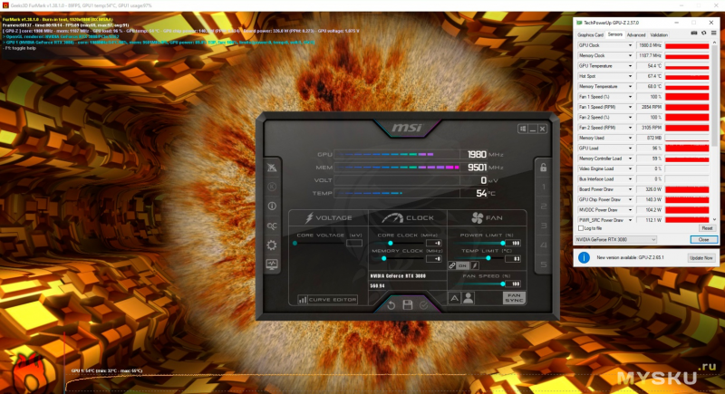Click the Fan Speed slider handle

[x=503, y=284]
